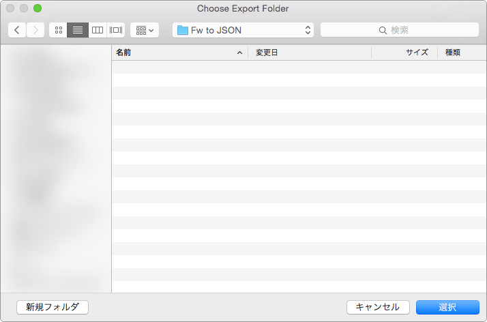Click the 検索 search field
Screen dimensions: 487x322
399,30
